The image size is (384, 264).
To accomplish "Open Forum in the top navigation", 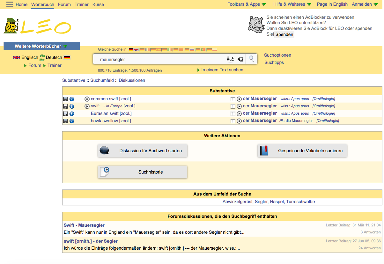I will [x=64, y=4].
